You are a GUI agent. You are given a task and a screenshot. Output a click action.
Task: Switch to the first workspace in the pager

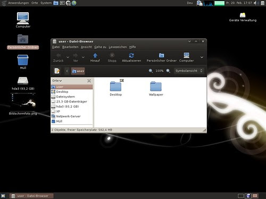240,196
